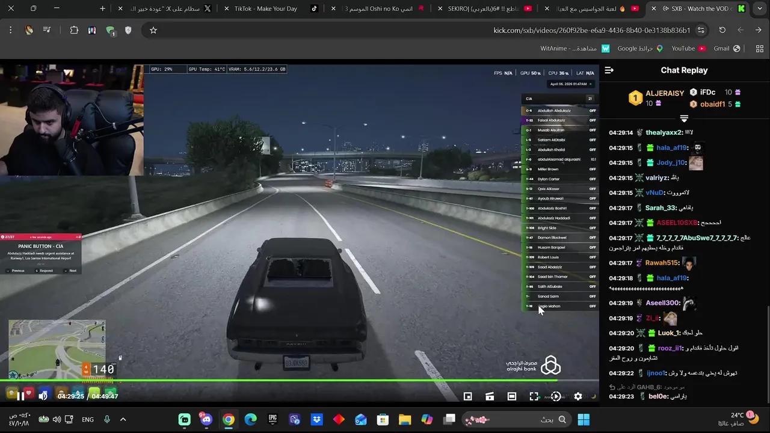Viewport: 770px width, 433px height.
Task: Click username Sarah_33 in chat
Action: tap(662, 208)
